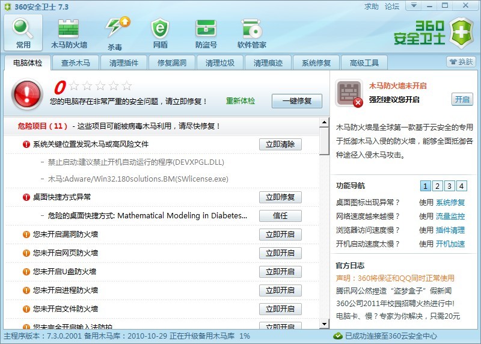Select page 2 of 功能导航
The image size is (481, 344).
pos(438,186)
